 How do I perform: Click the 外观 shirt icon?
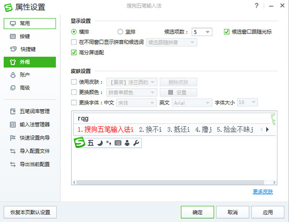pyautogui.click(x=13, y=62)
